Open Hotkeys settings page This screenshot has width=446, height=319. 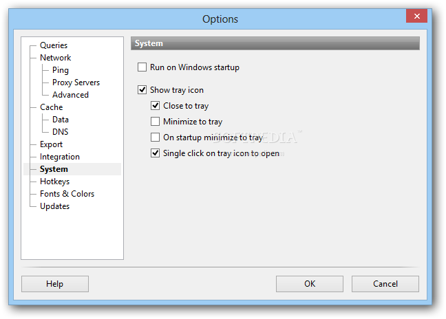click(x=54, y=181)
